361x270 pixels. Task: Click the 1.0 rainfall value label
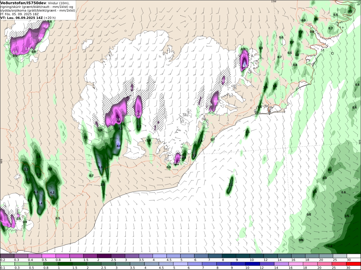point(325,178)
